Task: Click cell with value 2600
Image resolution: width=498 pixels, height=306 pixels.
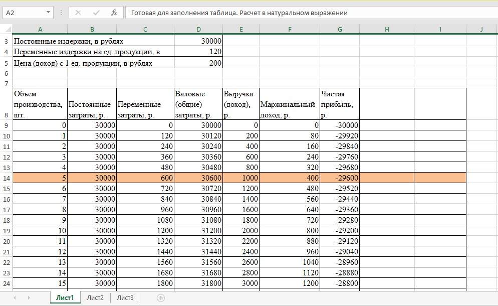Action: pos(241,262)
